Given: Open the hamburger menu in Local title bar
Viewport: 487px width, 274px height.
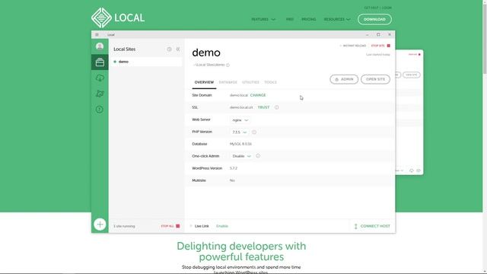Looking at the screenshot, I should pyautogui.click(x=97, y=35).
